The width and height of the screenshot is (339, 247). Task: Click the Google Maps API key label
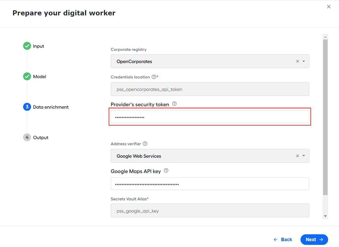[136, 171]
